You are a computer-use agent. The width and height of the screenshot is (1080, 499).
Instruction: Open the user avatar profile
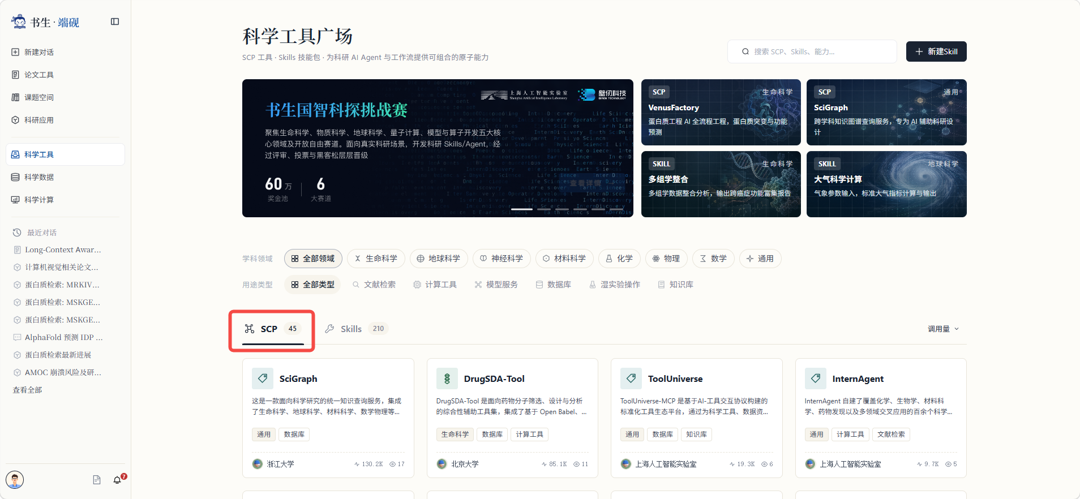click(x=15, y=480)
